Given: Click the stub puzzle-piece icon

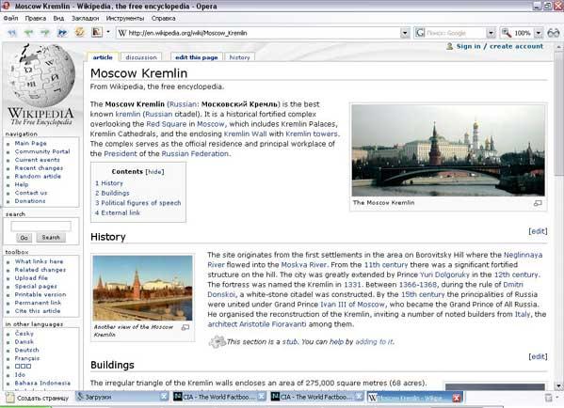Looking at the screenshot, I should tap(218, 341).
